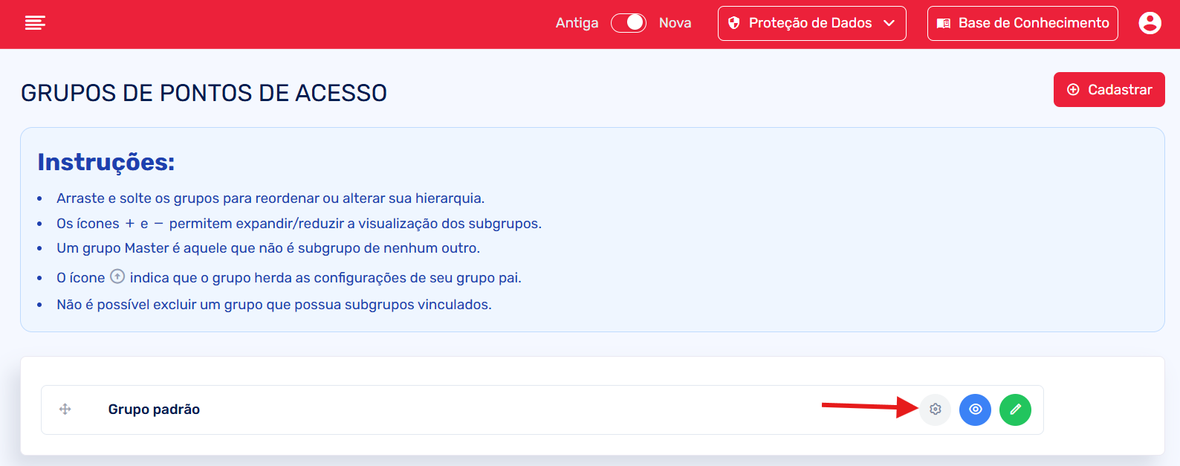Screen dimensions: 1180x466
Task: View Grupo padrão using the eye icon
Action: pyautogui.click(x=976, y=410)
